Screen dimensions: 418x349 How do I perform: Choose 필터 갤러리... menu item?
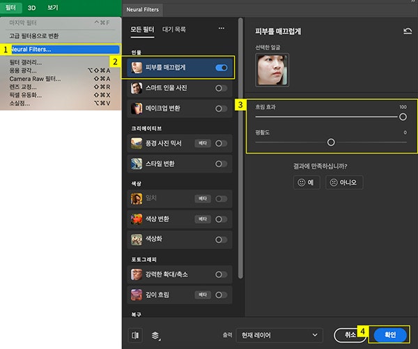[x=26, y=63]
